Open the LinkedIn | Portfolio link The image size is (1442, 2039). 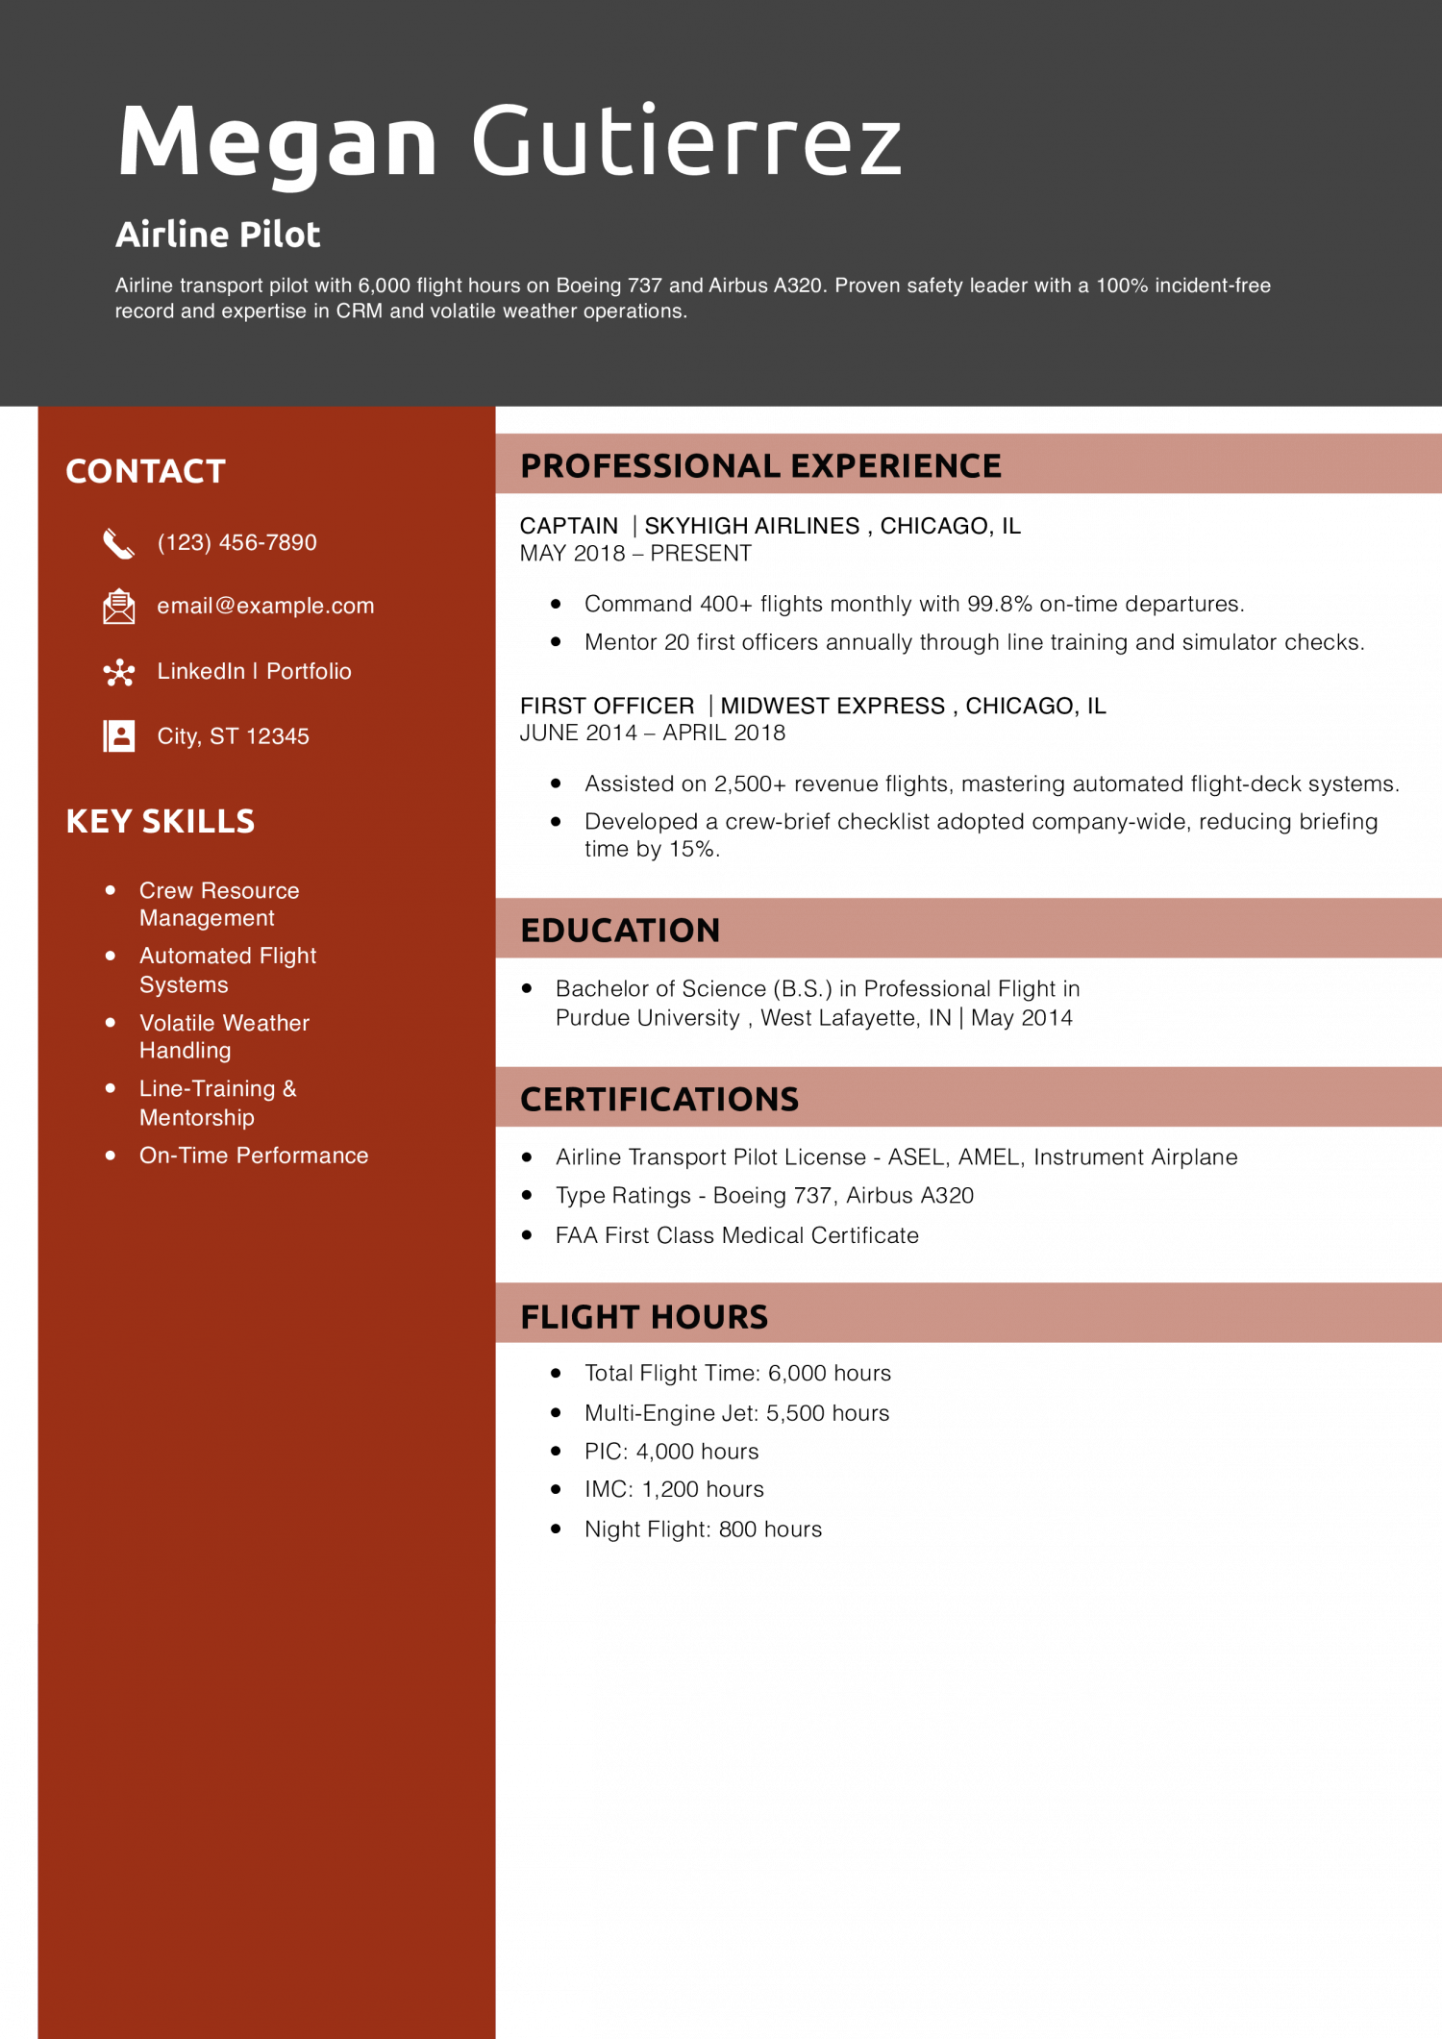click(254, 671)
